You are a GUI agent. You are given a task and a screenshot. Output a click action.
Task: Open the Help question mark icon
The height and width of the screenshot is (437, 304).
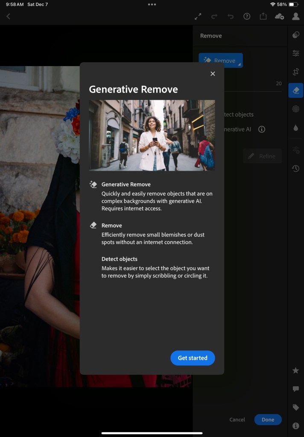(247, 16)
